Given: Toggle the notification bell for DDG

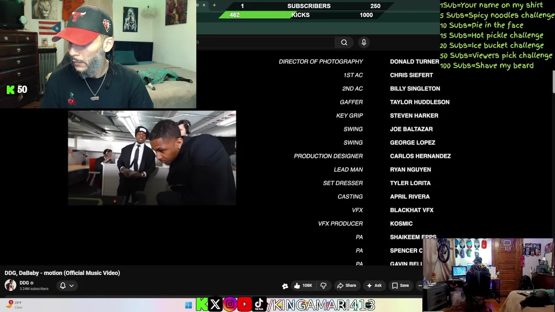Looking at the screenshot, I should (63, 286).
